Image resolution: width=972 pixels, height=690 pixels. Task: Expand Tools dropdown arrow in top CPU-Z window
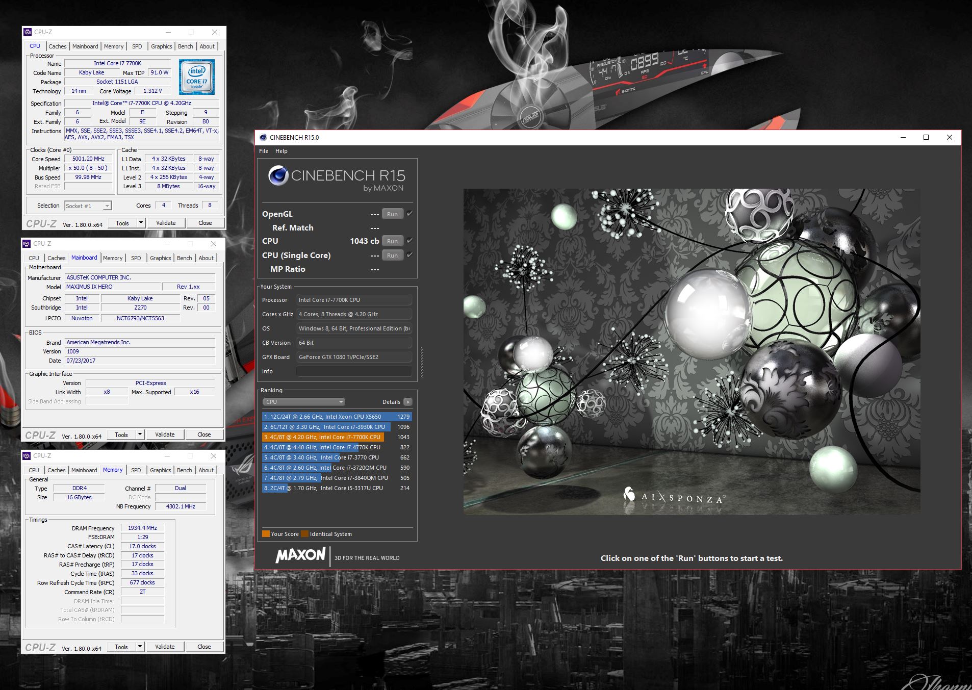[x=141, y=223]
